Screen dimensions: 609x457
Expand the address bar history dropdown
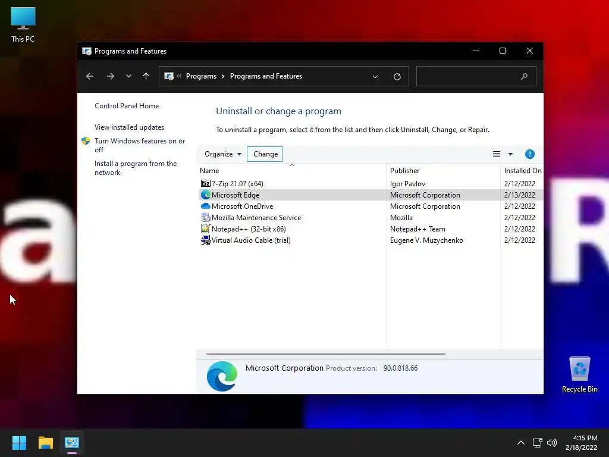click(375, 77)
